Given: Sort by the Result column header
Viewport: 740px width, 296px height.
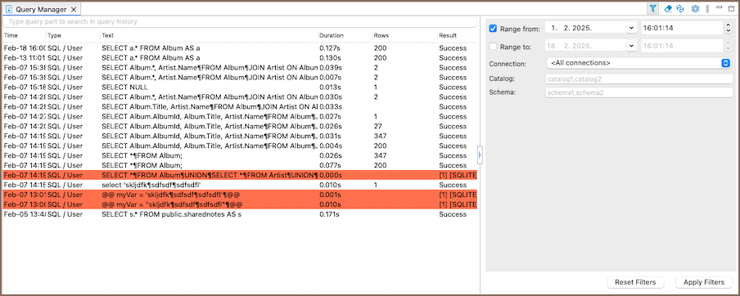Looking at the screenshot, I should pos(448,35).
